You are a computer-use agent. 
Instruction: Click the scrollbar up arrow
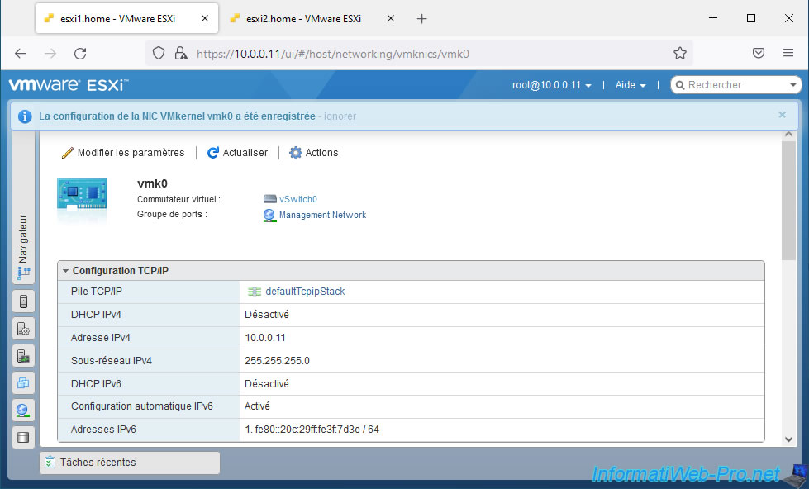coord(788,135)
